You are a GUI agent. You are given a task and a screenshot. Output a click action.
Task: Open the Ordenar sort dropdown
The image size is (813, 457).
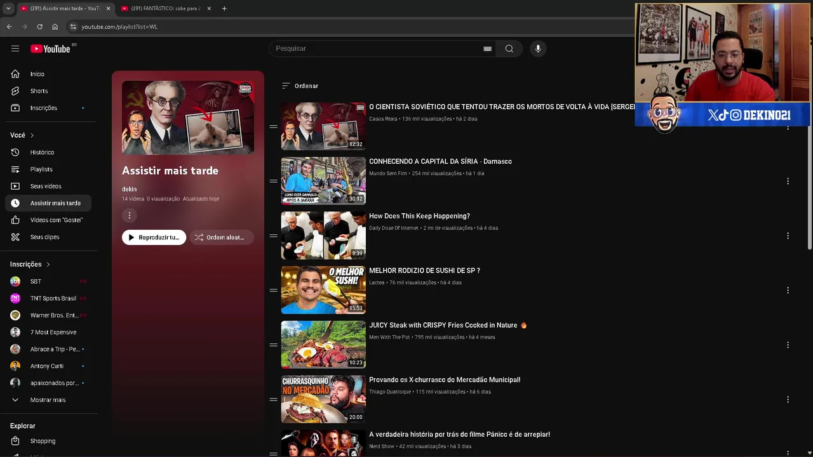[x=300, y=86]
